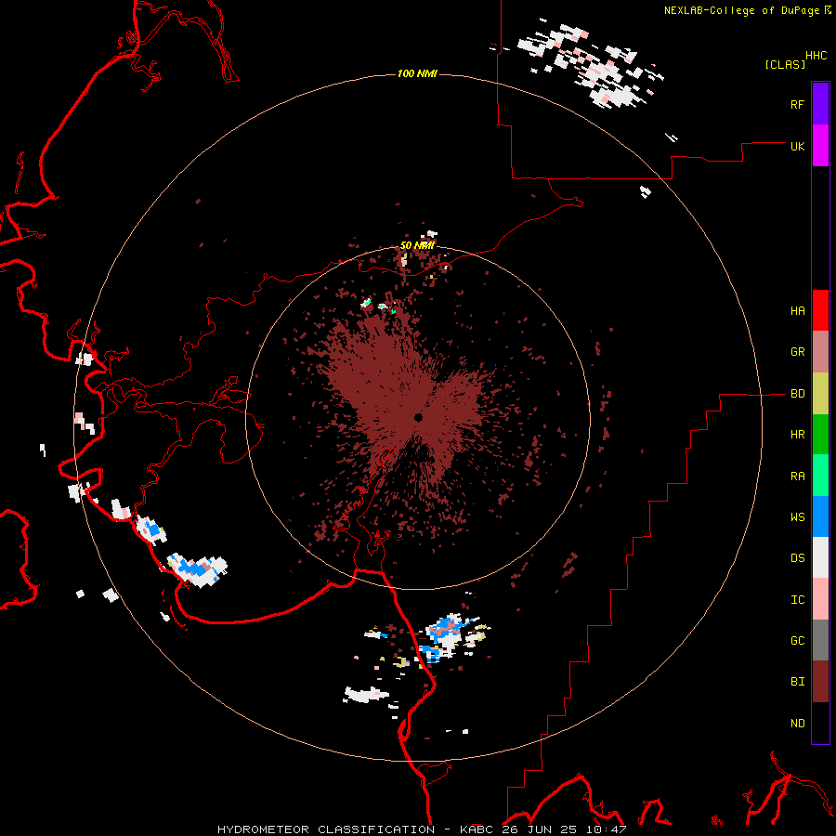The height and width of the screenshot is (836, 836).
Task: Click the DS legend label
Action: click(797, 558)
